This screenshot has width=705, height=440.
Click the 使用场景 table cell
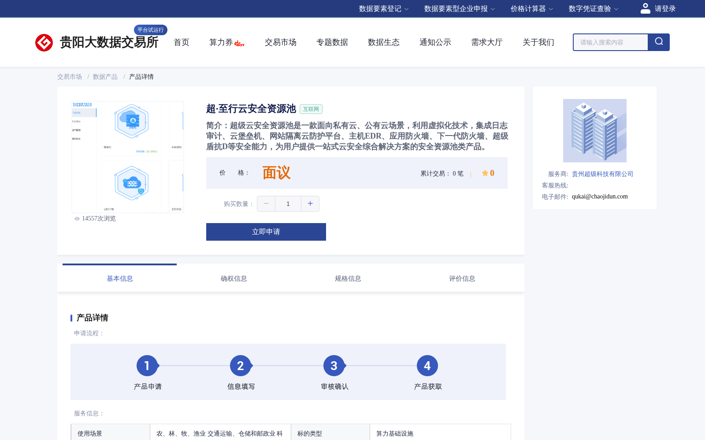tap(111, 432)
